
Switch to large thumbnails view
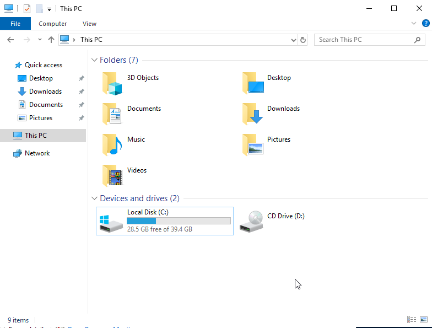tap(423, 320)
